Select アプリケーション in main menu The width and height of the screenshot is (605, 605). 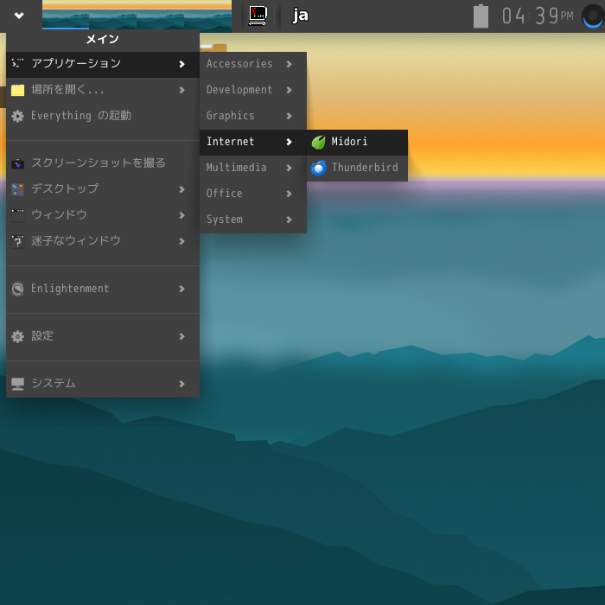(103, 65)
